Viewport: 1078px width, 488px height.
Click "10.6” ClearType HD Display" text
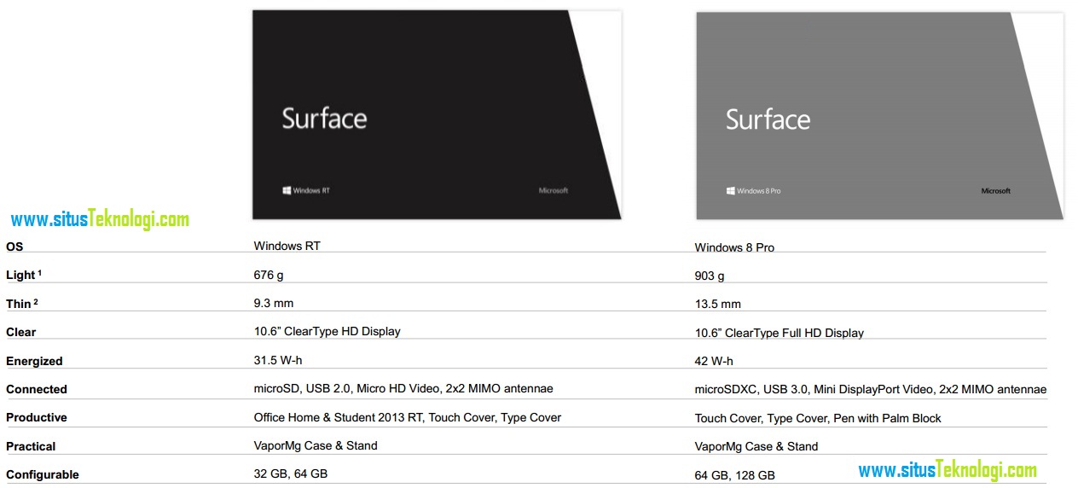tap(327, 331)
